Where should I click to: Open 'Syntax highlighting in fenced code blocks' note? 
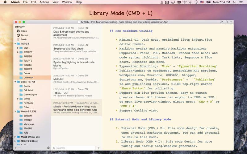point(77,63)
